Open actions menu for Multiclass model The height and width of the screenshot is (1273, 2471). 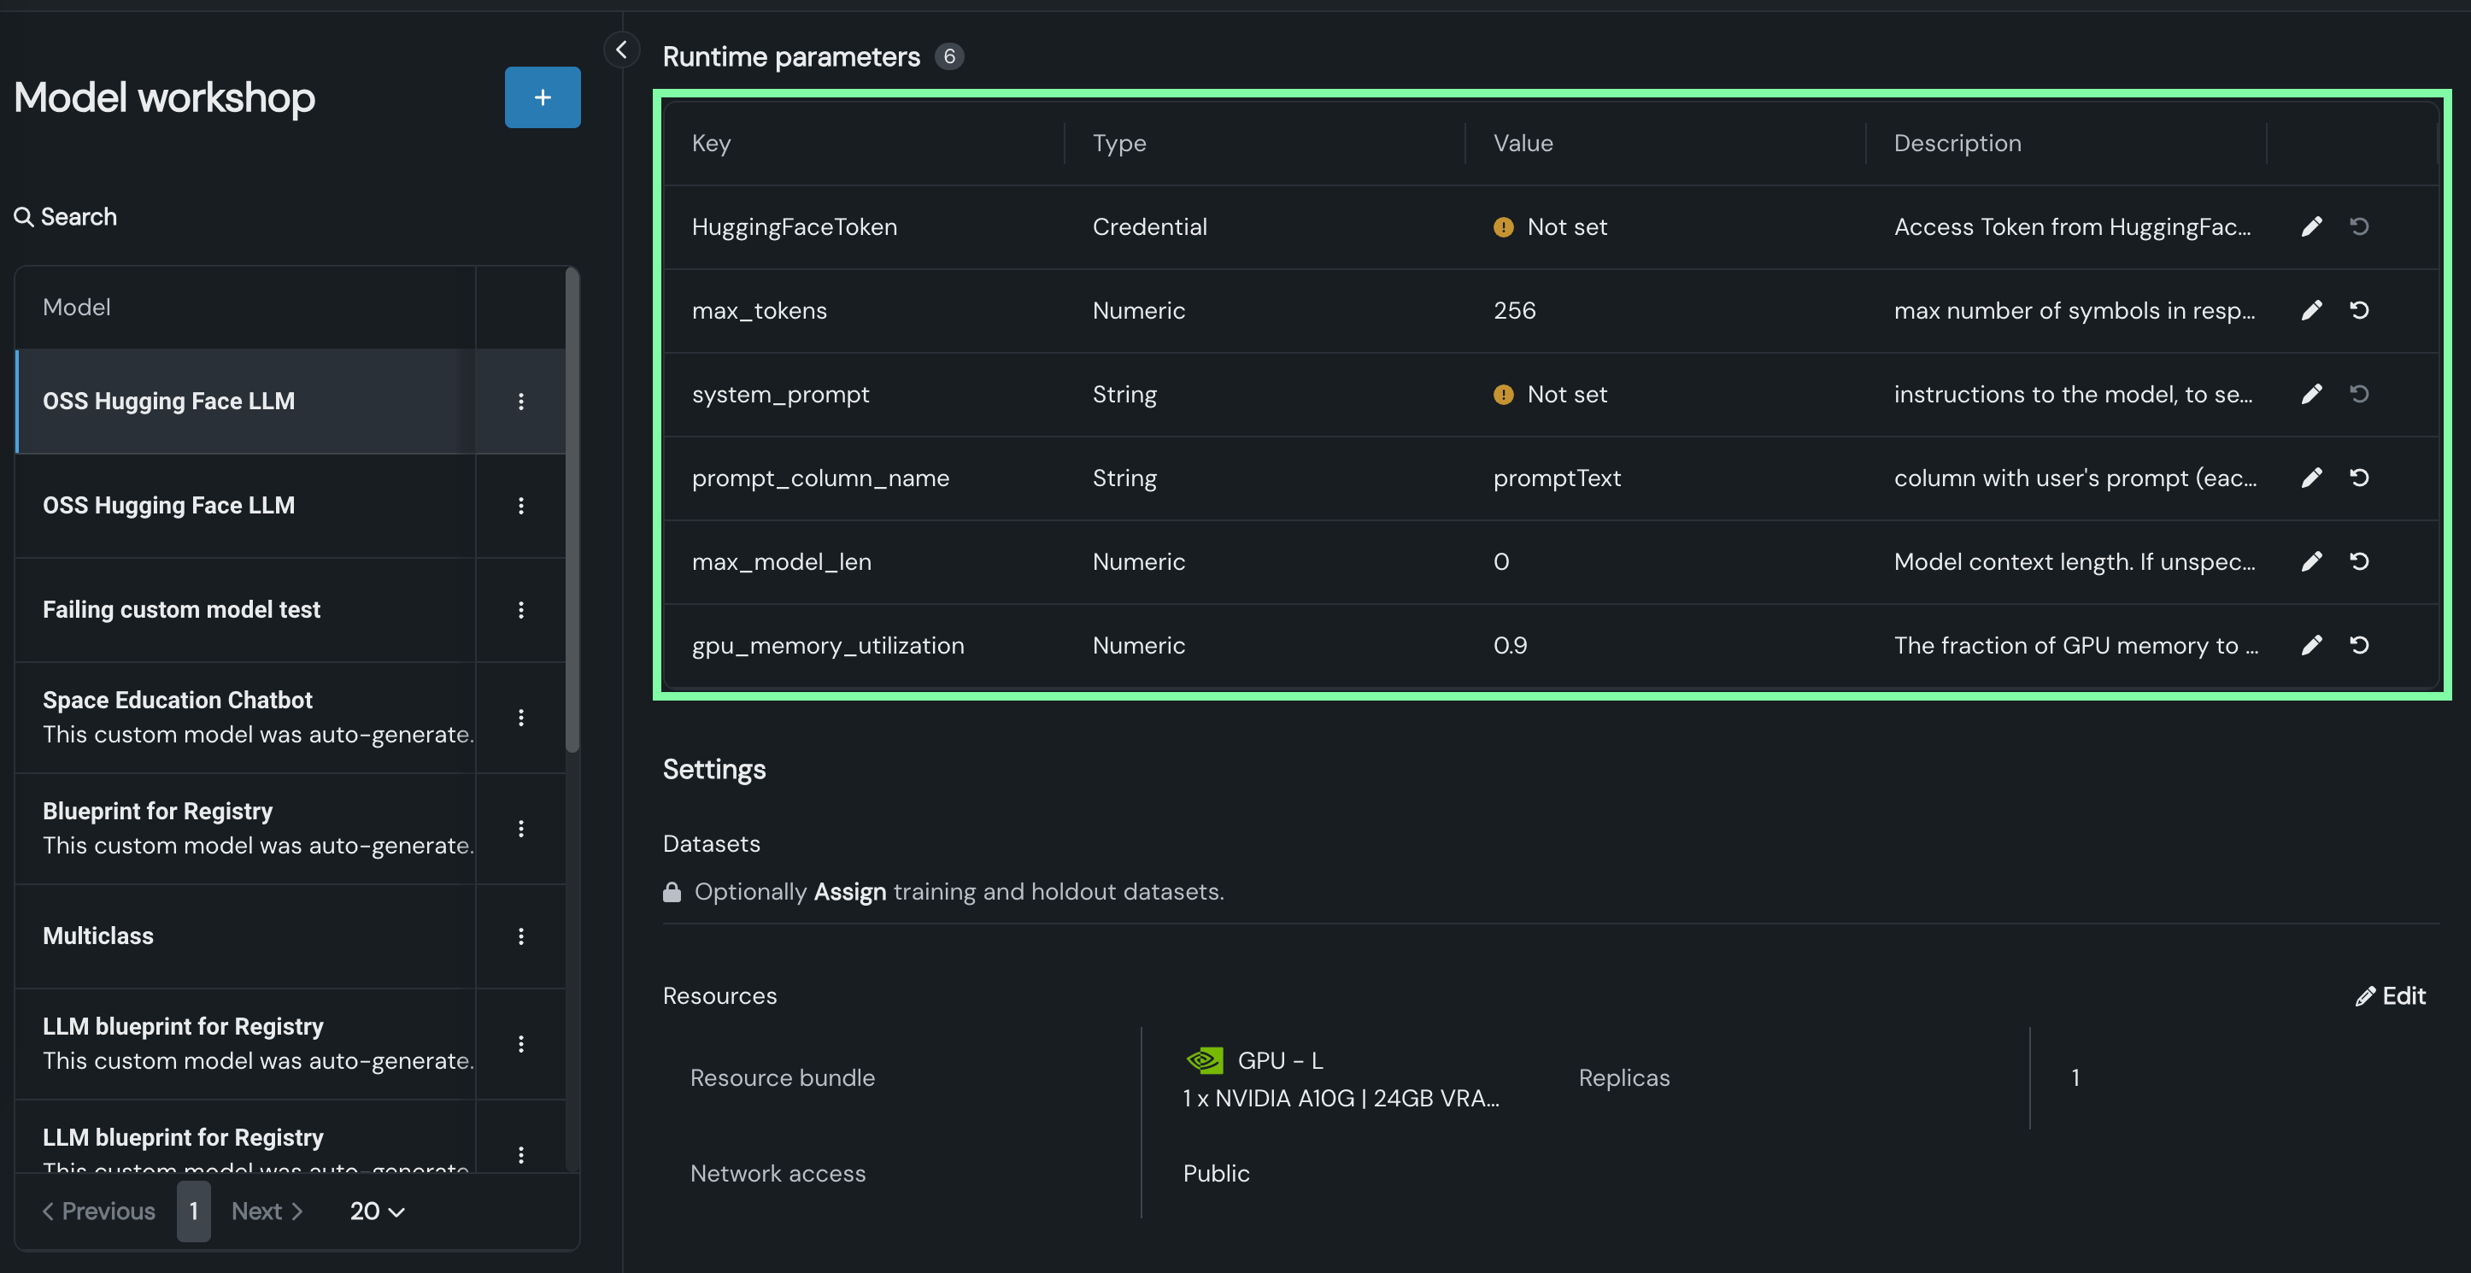point(521,936)
